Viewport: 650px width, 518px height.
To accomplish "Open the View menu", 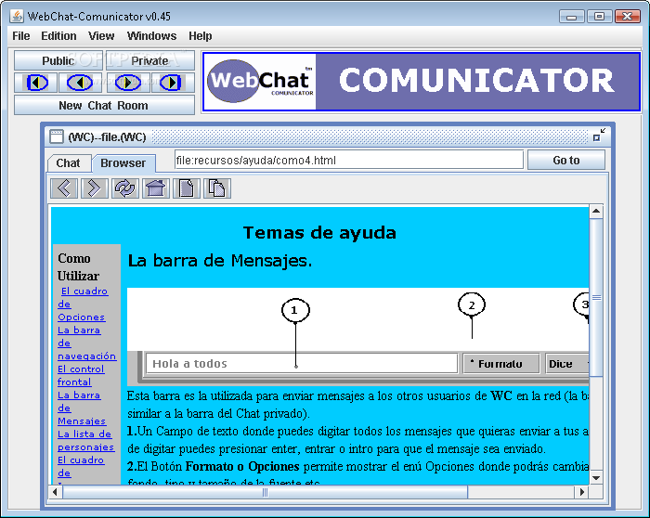I will click(x=101, y=36).
